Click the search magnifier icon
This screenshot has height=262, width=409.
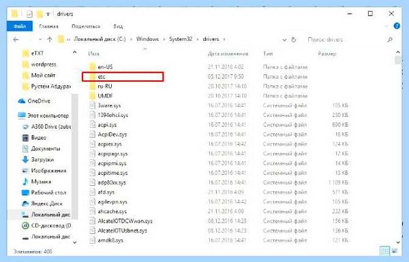(390, 39)
